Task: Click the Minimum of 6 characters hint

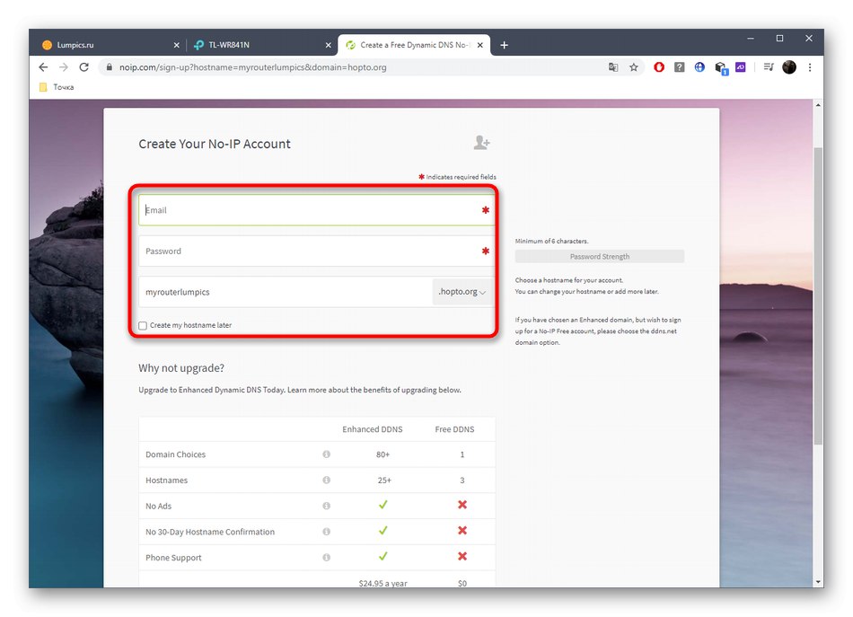Action: coord(551,241)
